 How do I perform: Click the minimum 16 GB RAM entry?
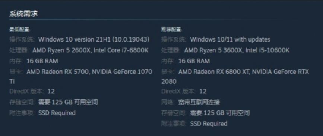[x=42, y=61]
